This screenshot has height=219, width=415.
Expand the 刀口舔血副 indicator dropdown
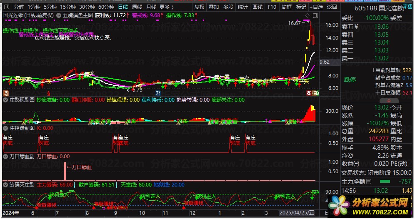tap(5, 157)
